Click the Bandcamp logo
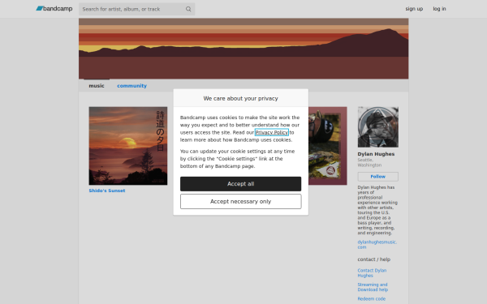The height and width of the screenshot is (304, 487). 54,9
